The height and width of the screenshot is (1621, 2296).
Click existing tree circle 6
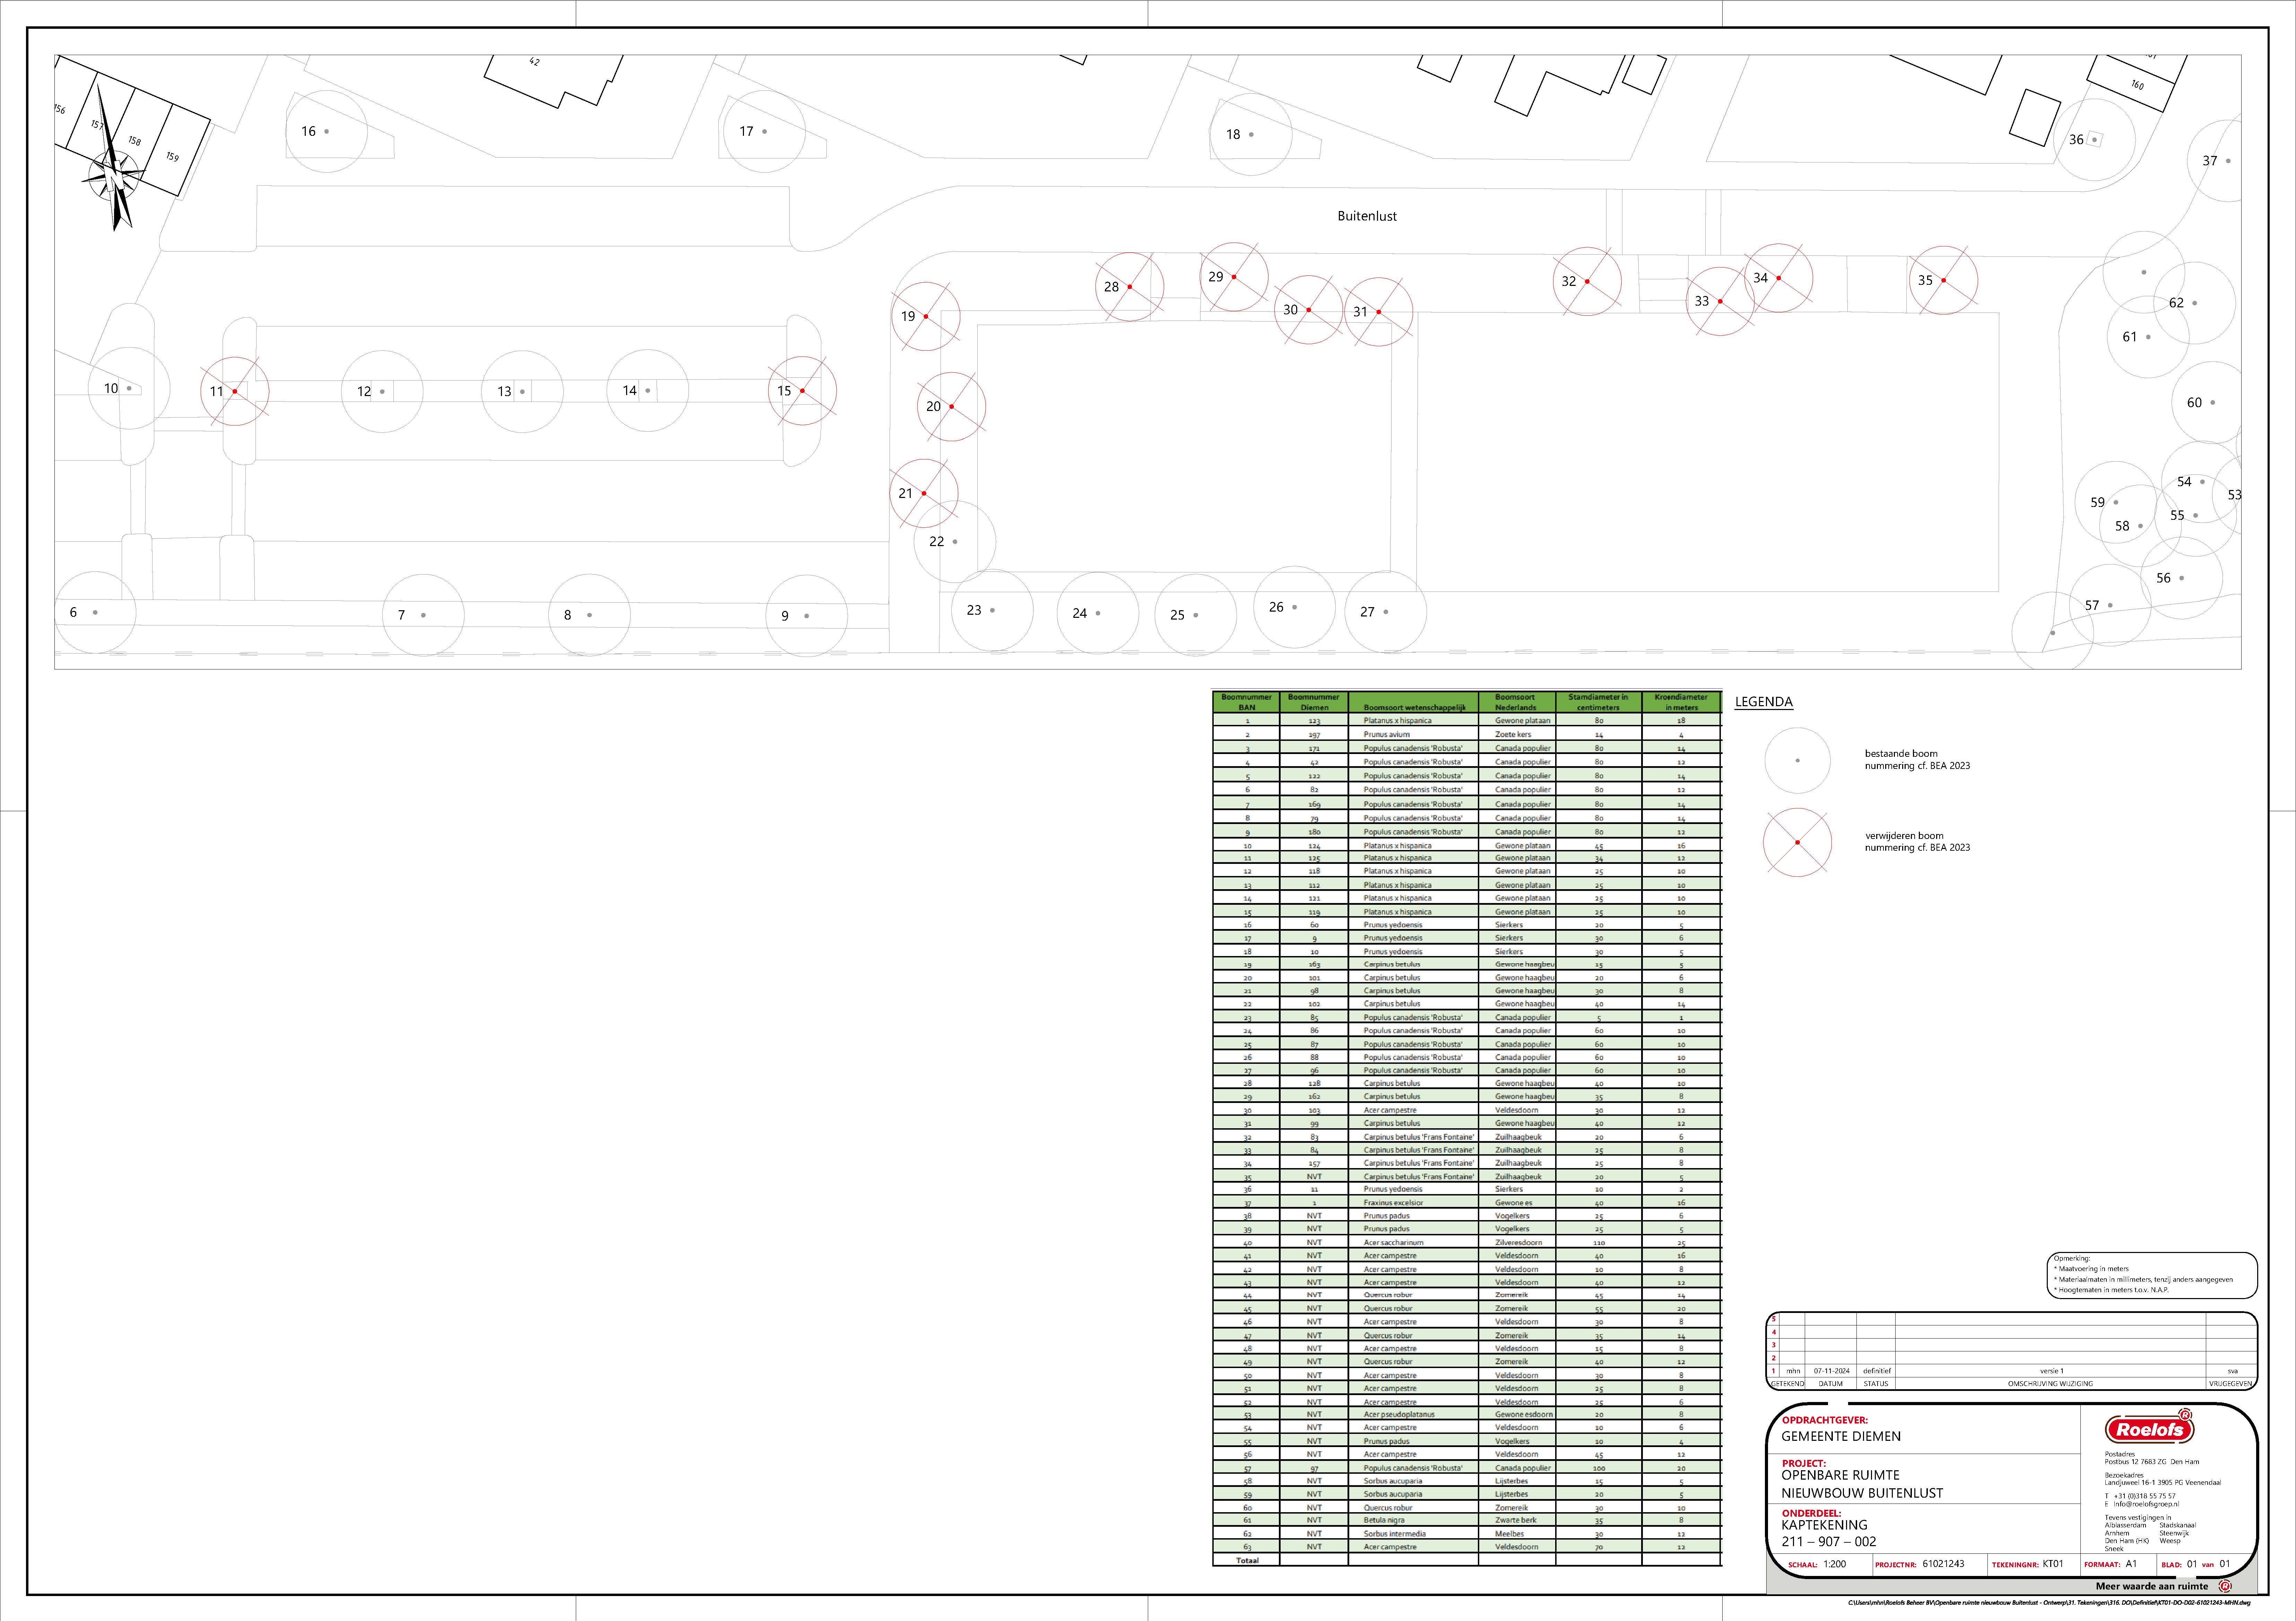(x=95, y=613)
